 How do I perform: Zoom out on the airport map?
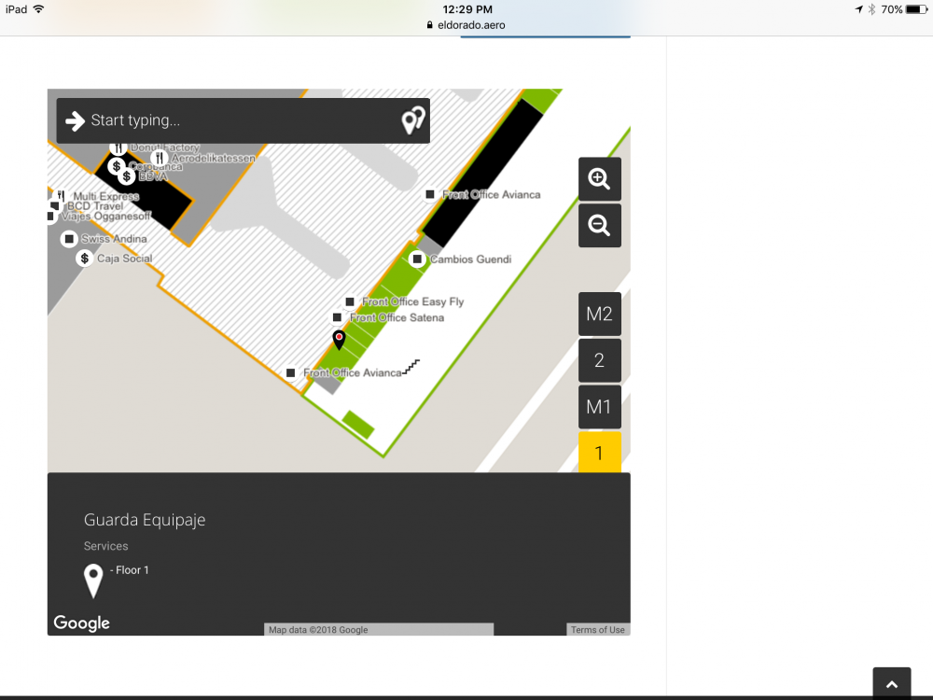[599, 226]
